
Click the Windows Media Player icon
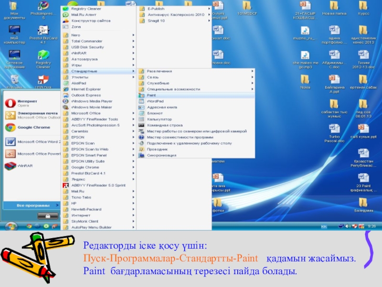(x=66, y=101)
